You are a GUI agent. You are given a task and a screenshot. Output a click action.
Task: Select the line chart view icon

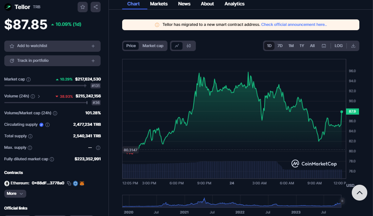point(177,46)
